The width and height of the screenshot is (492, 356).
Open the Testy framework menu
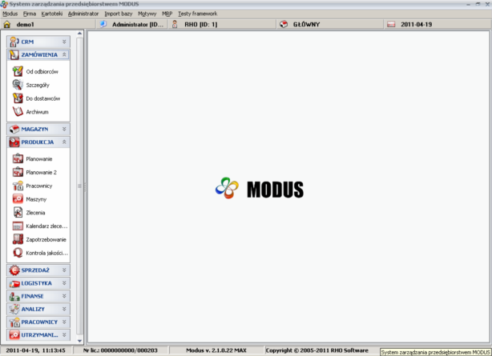click(x=198, y=14)
